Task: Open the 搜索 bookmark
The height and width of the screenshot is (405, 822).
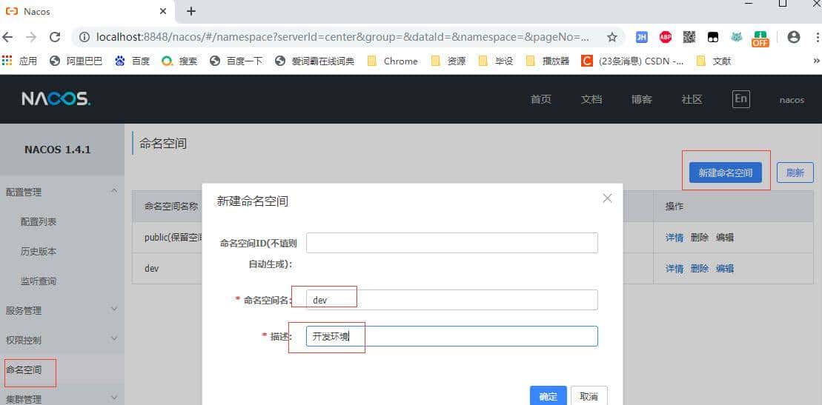Action: [x=180, y=61]
